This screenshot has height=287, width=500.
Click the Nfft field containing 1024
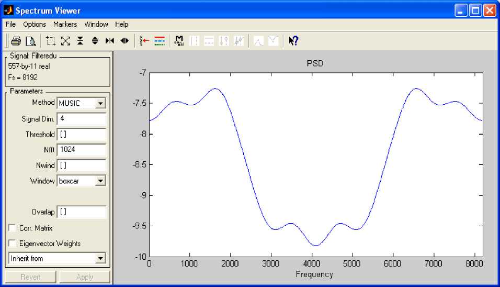pyautogui.click(x=81, y=150)
